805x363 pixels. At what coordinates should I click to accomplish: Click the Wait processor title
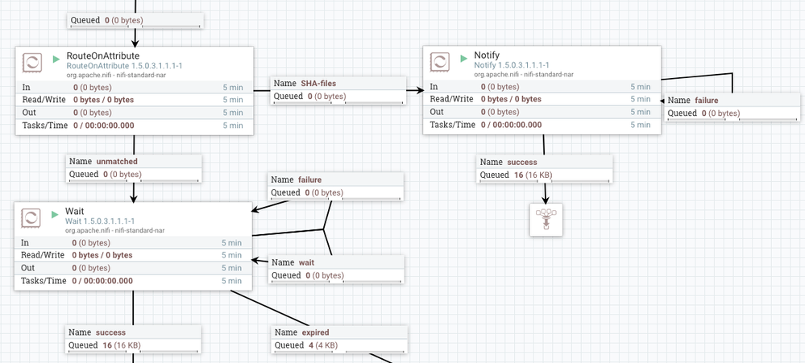click(74, 211)
